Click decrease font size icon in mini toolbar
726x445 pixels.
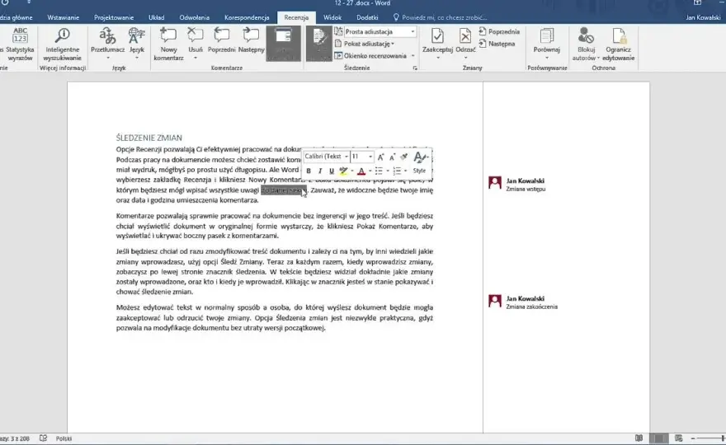[x=392, y=157]
